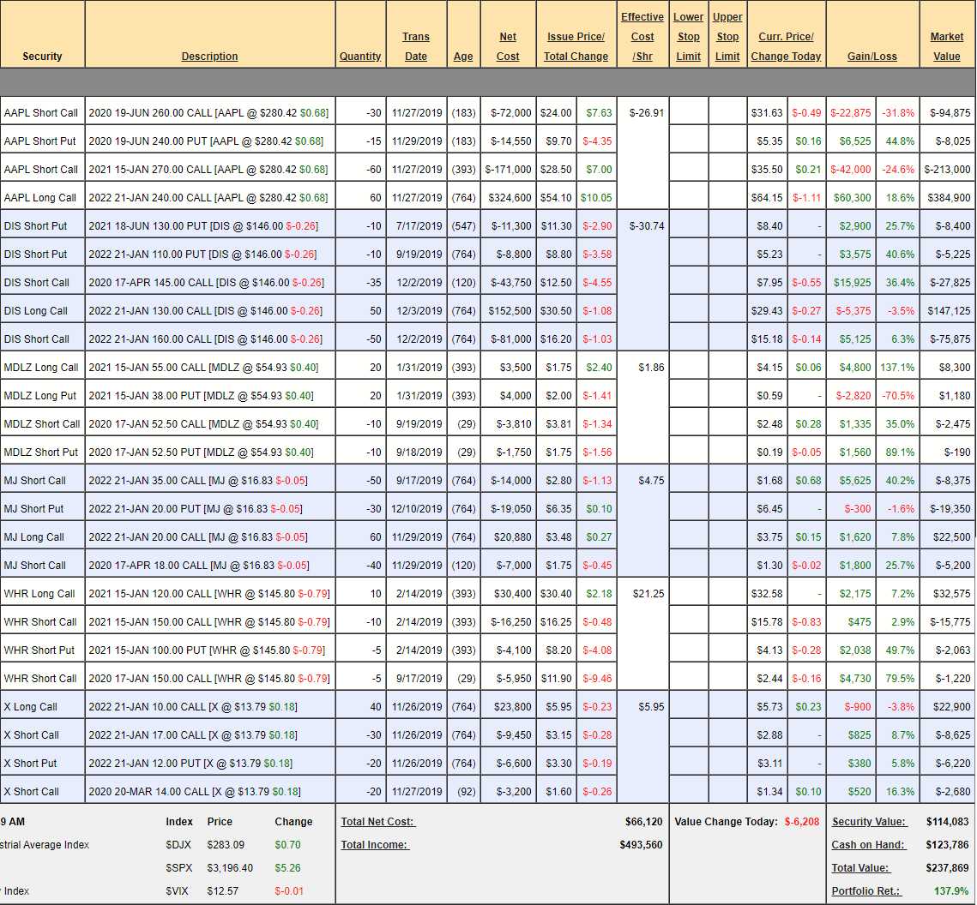The height and width of the screenshot is (905, 977).
Task: Select the Age column header
Action: 463,57
